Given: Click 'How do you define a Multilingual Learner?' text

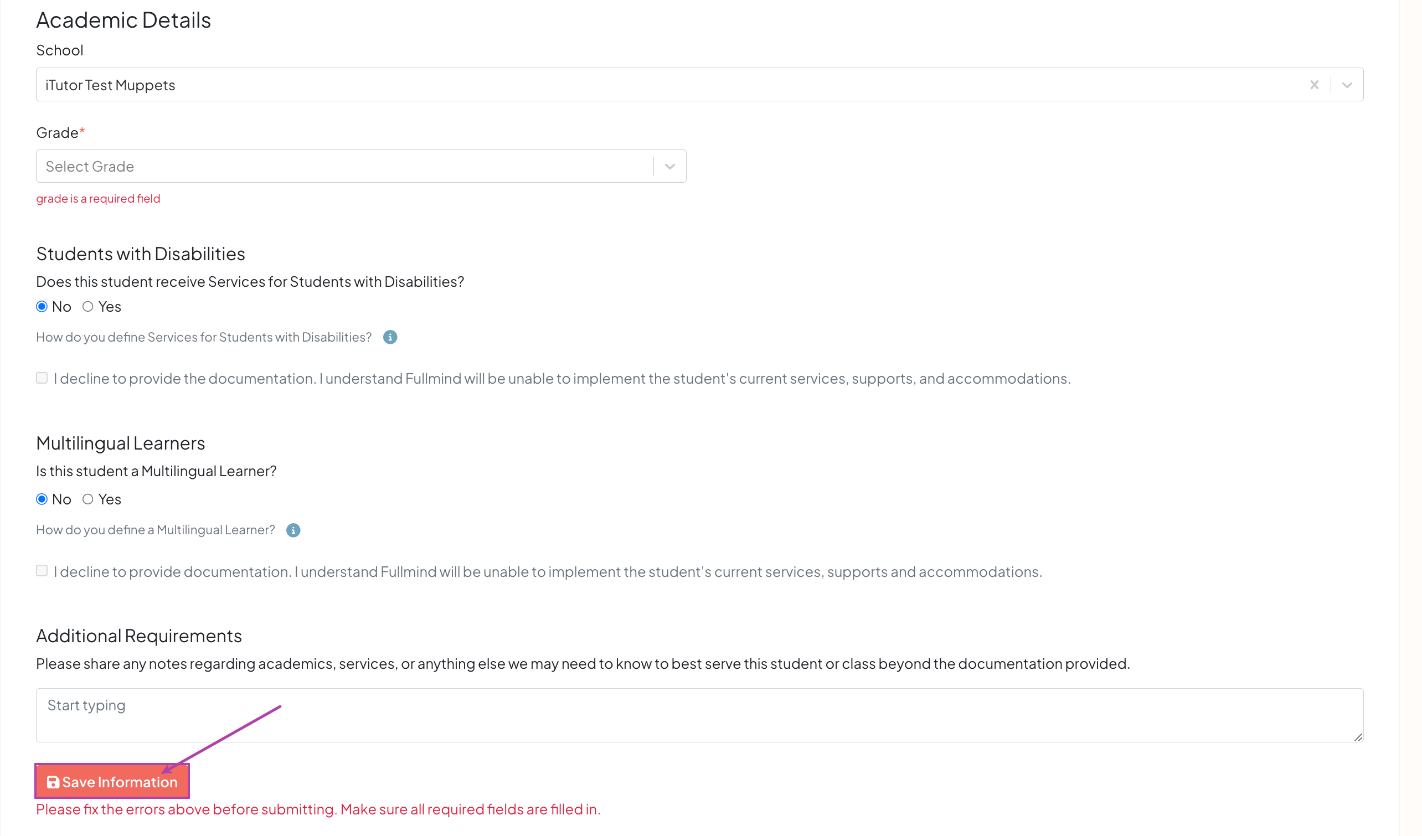Looking at the screenshot, I should [156, 530].
